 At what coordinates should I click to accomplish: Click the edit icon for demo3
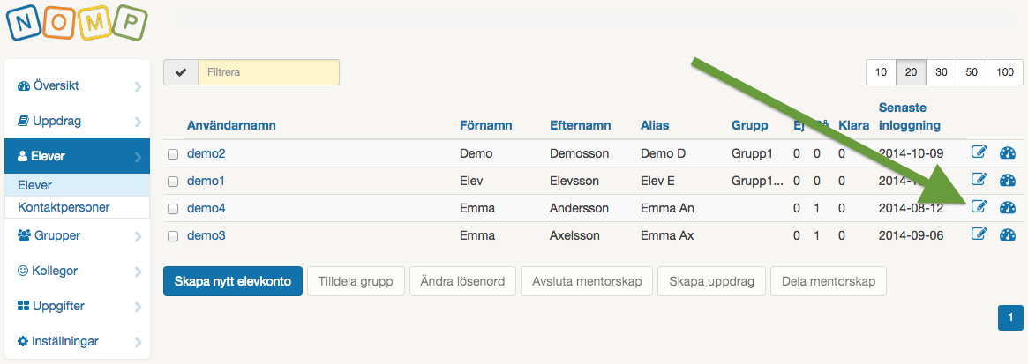coord(979,234)
